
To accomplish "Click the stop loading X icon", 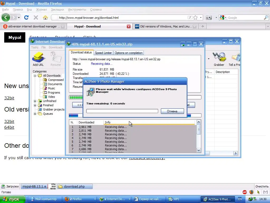I will pyautogui.click(x=36, y=17).
